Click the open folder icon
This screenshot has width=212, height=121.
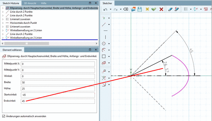click(x=133, y=9)
